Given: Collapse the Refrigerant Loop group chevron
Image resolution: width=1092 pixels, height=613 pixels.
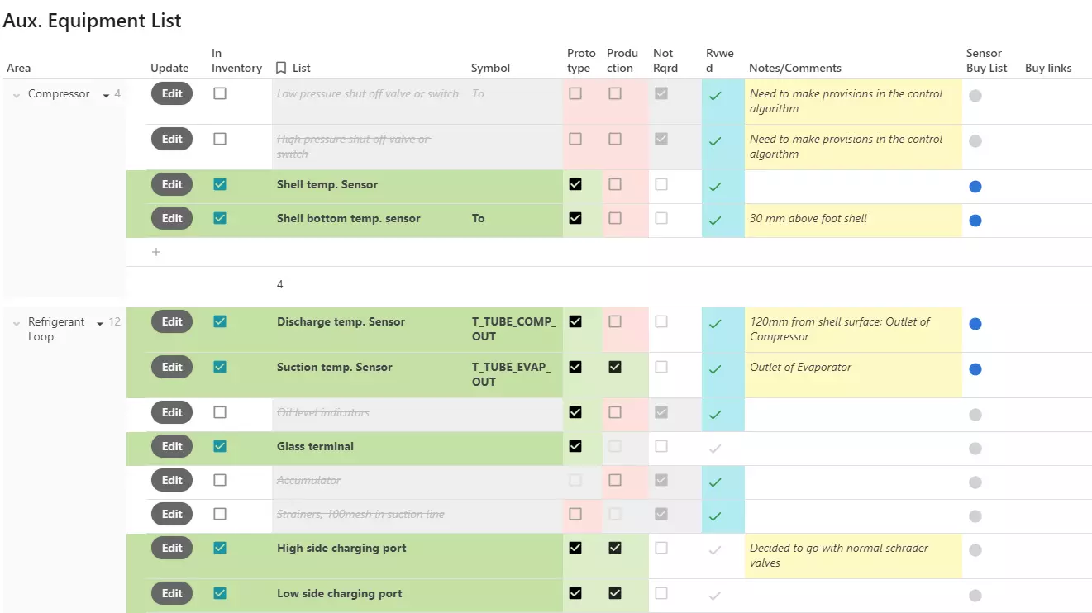Looking at the screenshot, I should click(x=17, y=323).
